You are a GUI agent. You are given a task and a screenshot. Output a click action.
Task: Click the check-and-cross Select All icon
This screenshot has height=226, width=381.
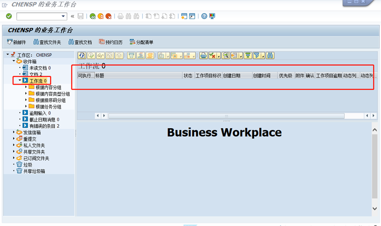(x=213, y=56)
